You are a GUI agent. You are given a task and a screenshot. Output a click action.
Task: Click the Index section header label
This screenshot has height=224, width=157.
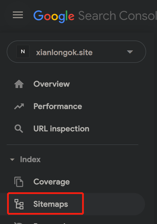30,159
